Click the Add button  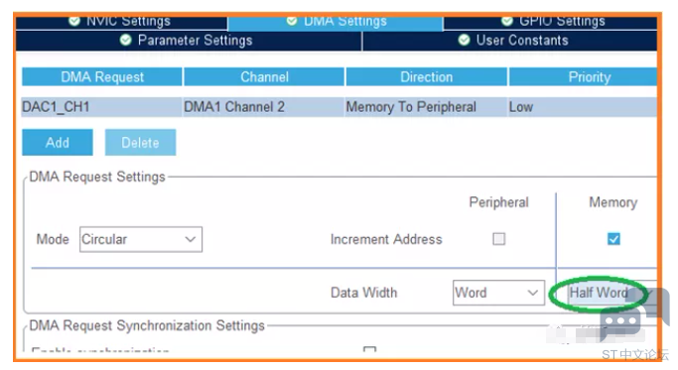[58, 142]
